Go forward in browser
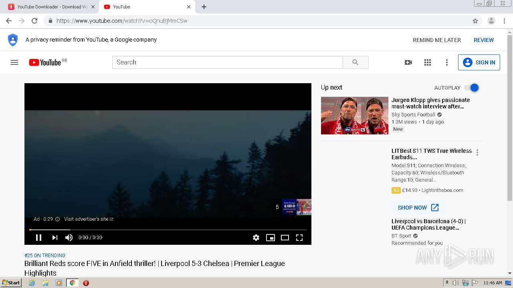 coord(22,21)
